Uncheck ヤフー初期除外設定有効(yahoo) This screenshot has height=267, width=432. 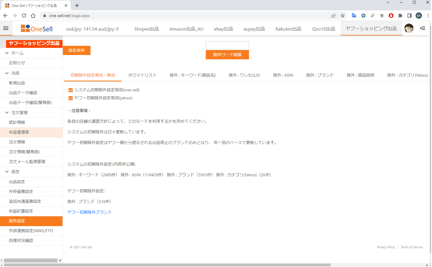71,98
